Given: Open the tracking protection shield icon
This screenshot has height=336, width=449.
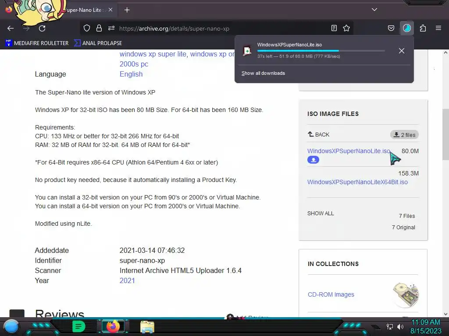Looking at the screenshot, I should coord(87,28).
